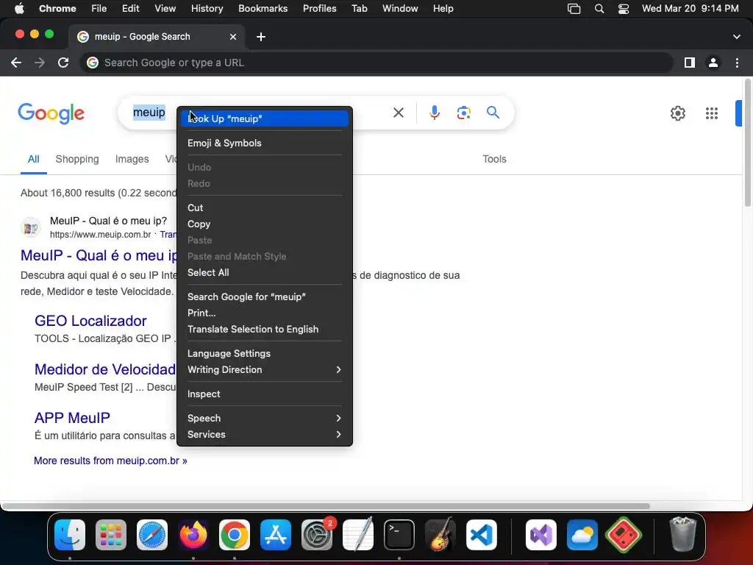Click the vertical page scrollbar
This screenshot has height=565, width=753.
tap(747, 144)
